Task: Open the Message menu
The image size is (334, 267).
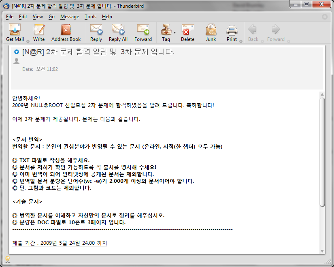Action: click(x=70, y=17)
